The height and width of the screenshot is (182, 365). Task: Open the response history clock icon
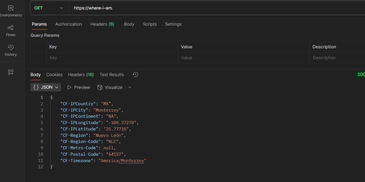135,75
